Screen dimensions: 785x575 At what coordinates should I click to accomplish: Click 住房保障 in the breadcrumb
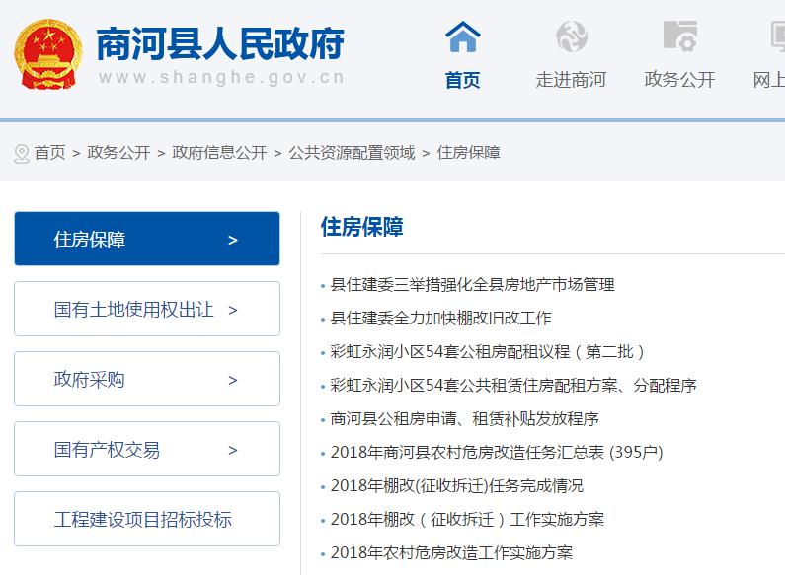(x=469, y=153)
